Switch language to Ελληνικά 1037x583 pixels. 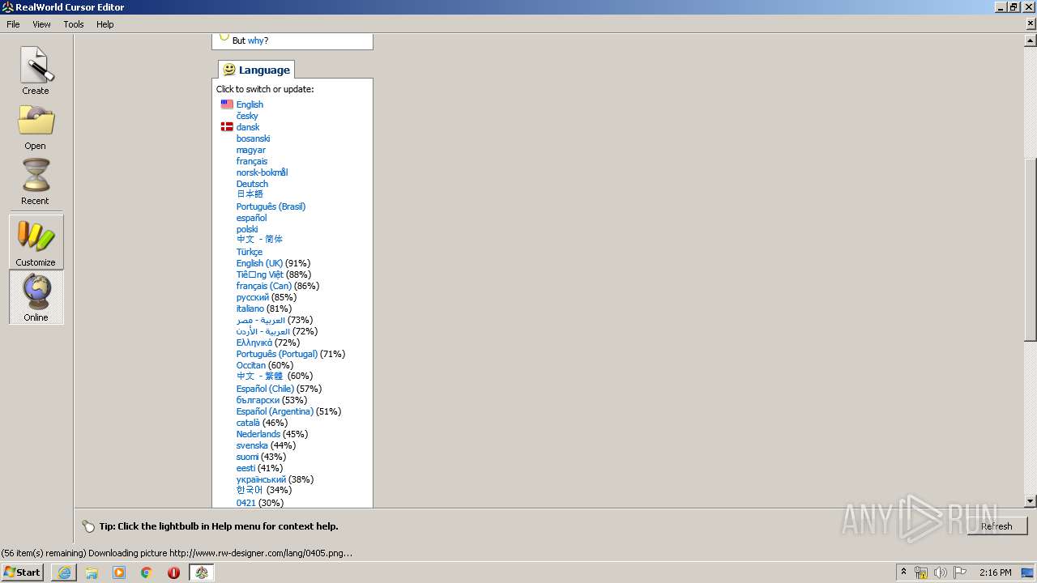[254, 343]
